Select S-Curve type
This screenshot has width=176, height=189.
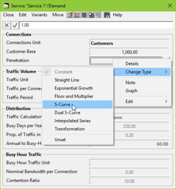[78, 105]
